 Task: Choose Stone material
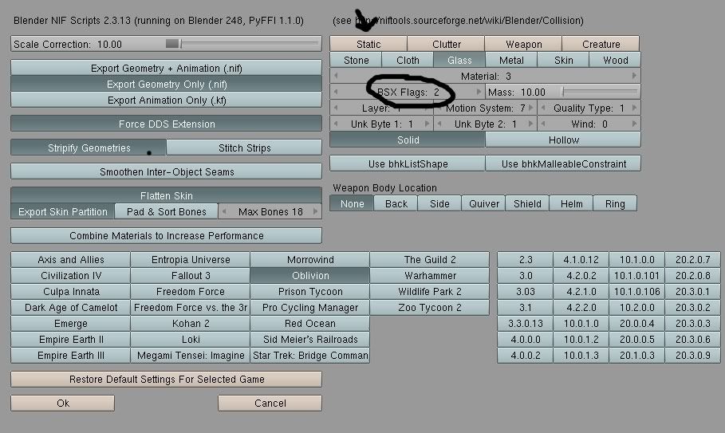[x=356, y=60]
